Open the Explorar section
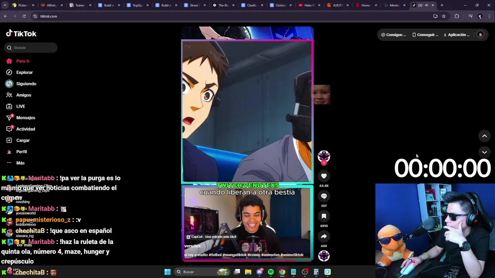495x278 pixels. [x=19, y=72]
